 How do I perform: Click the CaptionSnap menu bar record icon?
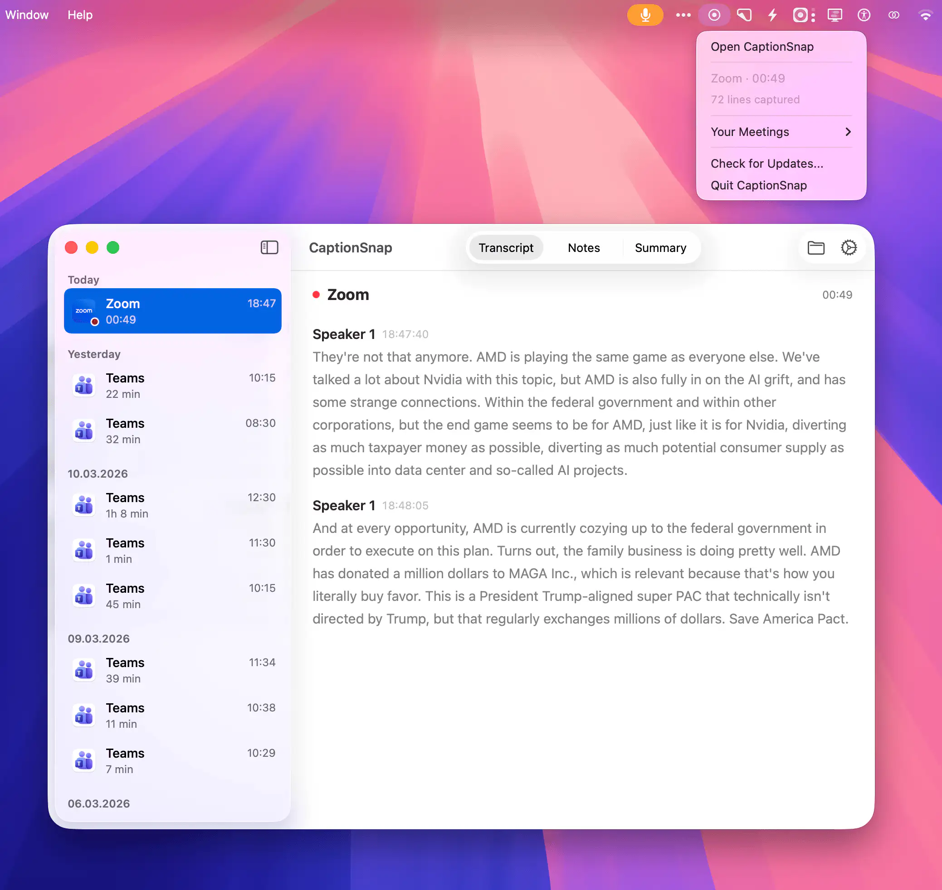(x=713, y=15)
